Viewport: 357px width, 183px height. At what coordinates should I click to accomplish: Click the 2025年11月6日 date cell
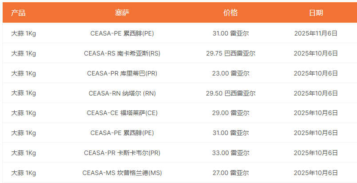point(316,33)
